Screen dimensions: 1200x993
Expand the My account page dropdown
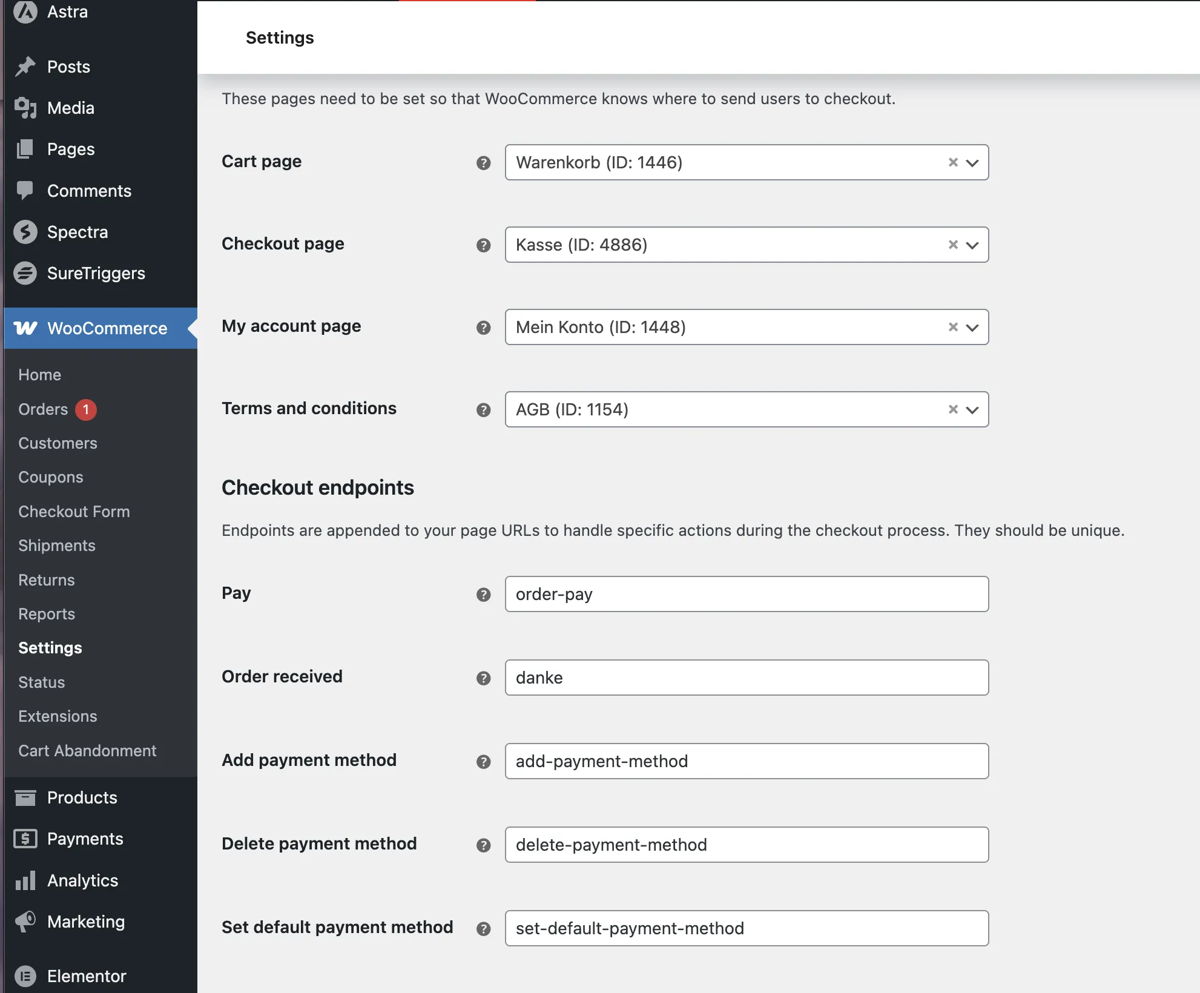(972, 328)
